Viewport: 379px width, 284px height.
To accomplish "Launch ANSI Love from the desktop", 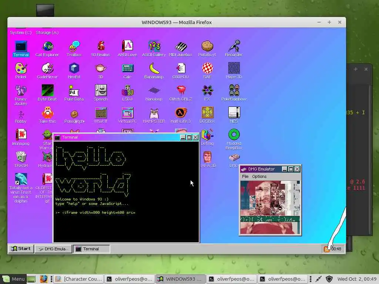I will click(x=127, y=48).
